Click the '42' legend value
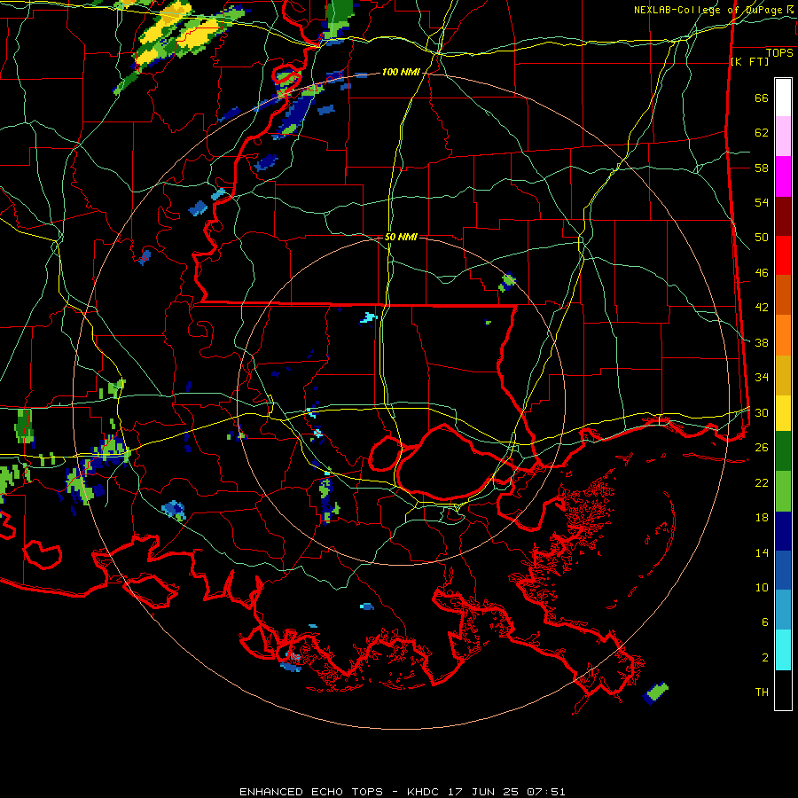 pos(762,308)
